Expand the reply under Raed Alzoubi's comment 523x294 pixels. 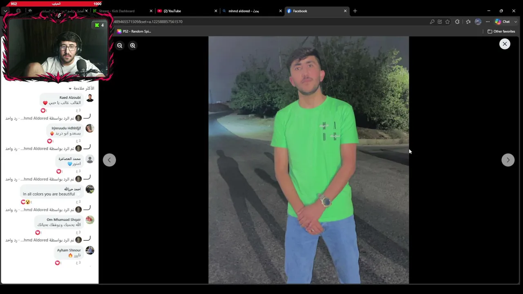click(x=43, y=118)
